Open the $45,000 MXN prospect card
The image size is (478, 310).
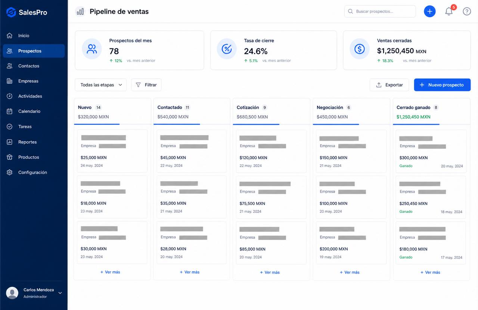(x=192, y=151)
